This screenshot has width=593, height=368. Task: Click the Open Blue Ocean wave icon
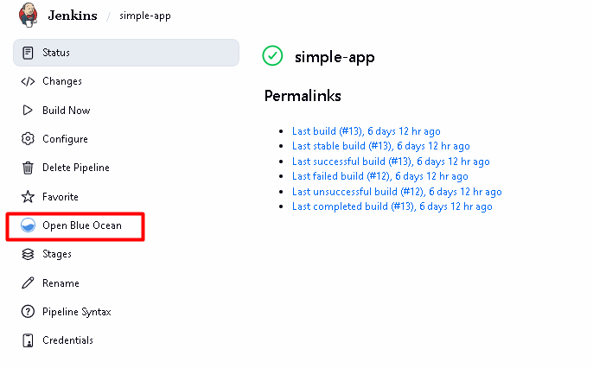click(x=28, y=225)
